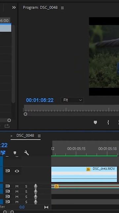Open the Fit zoom level dropdown
The width and height of the screenshot is (119, 213).
[72, 100]
